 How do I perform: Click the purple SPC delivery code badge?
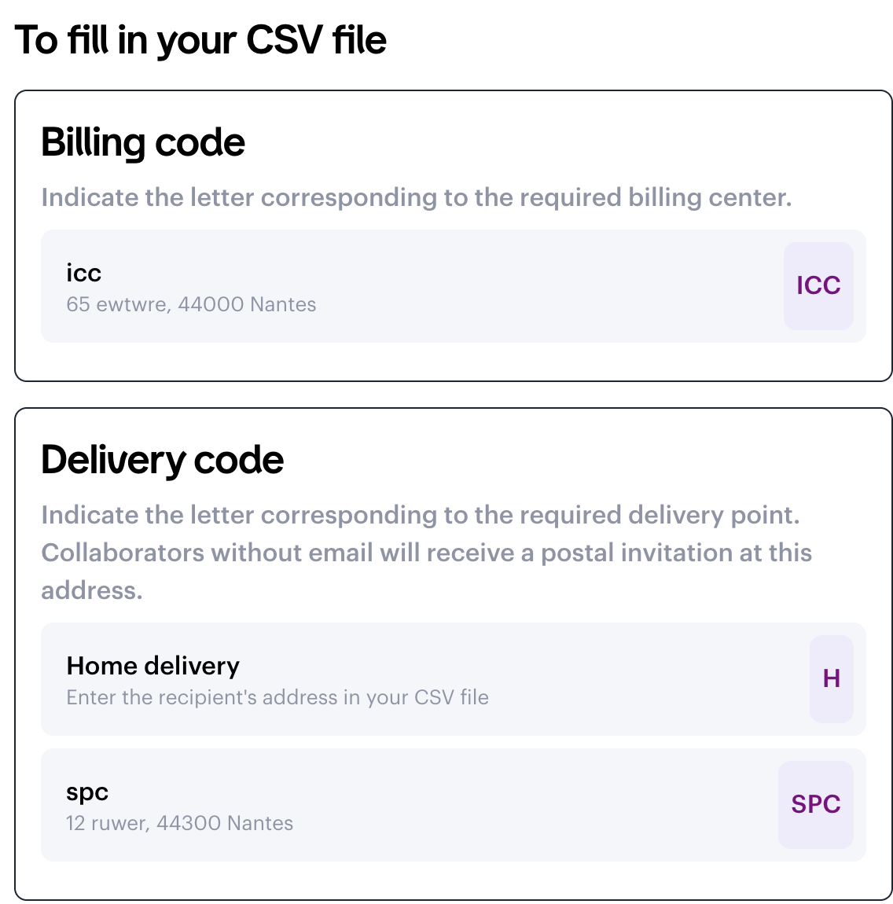[815, 804]
